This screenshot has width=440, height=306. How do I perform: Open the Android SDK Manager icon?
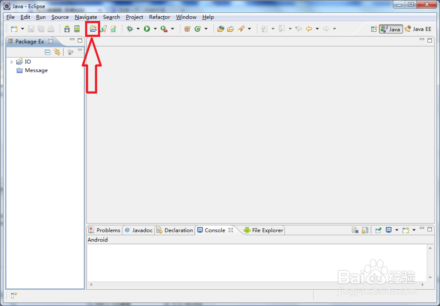(67, 29)
